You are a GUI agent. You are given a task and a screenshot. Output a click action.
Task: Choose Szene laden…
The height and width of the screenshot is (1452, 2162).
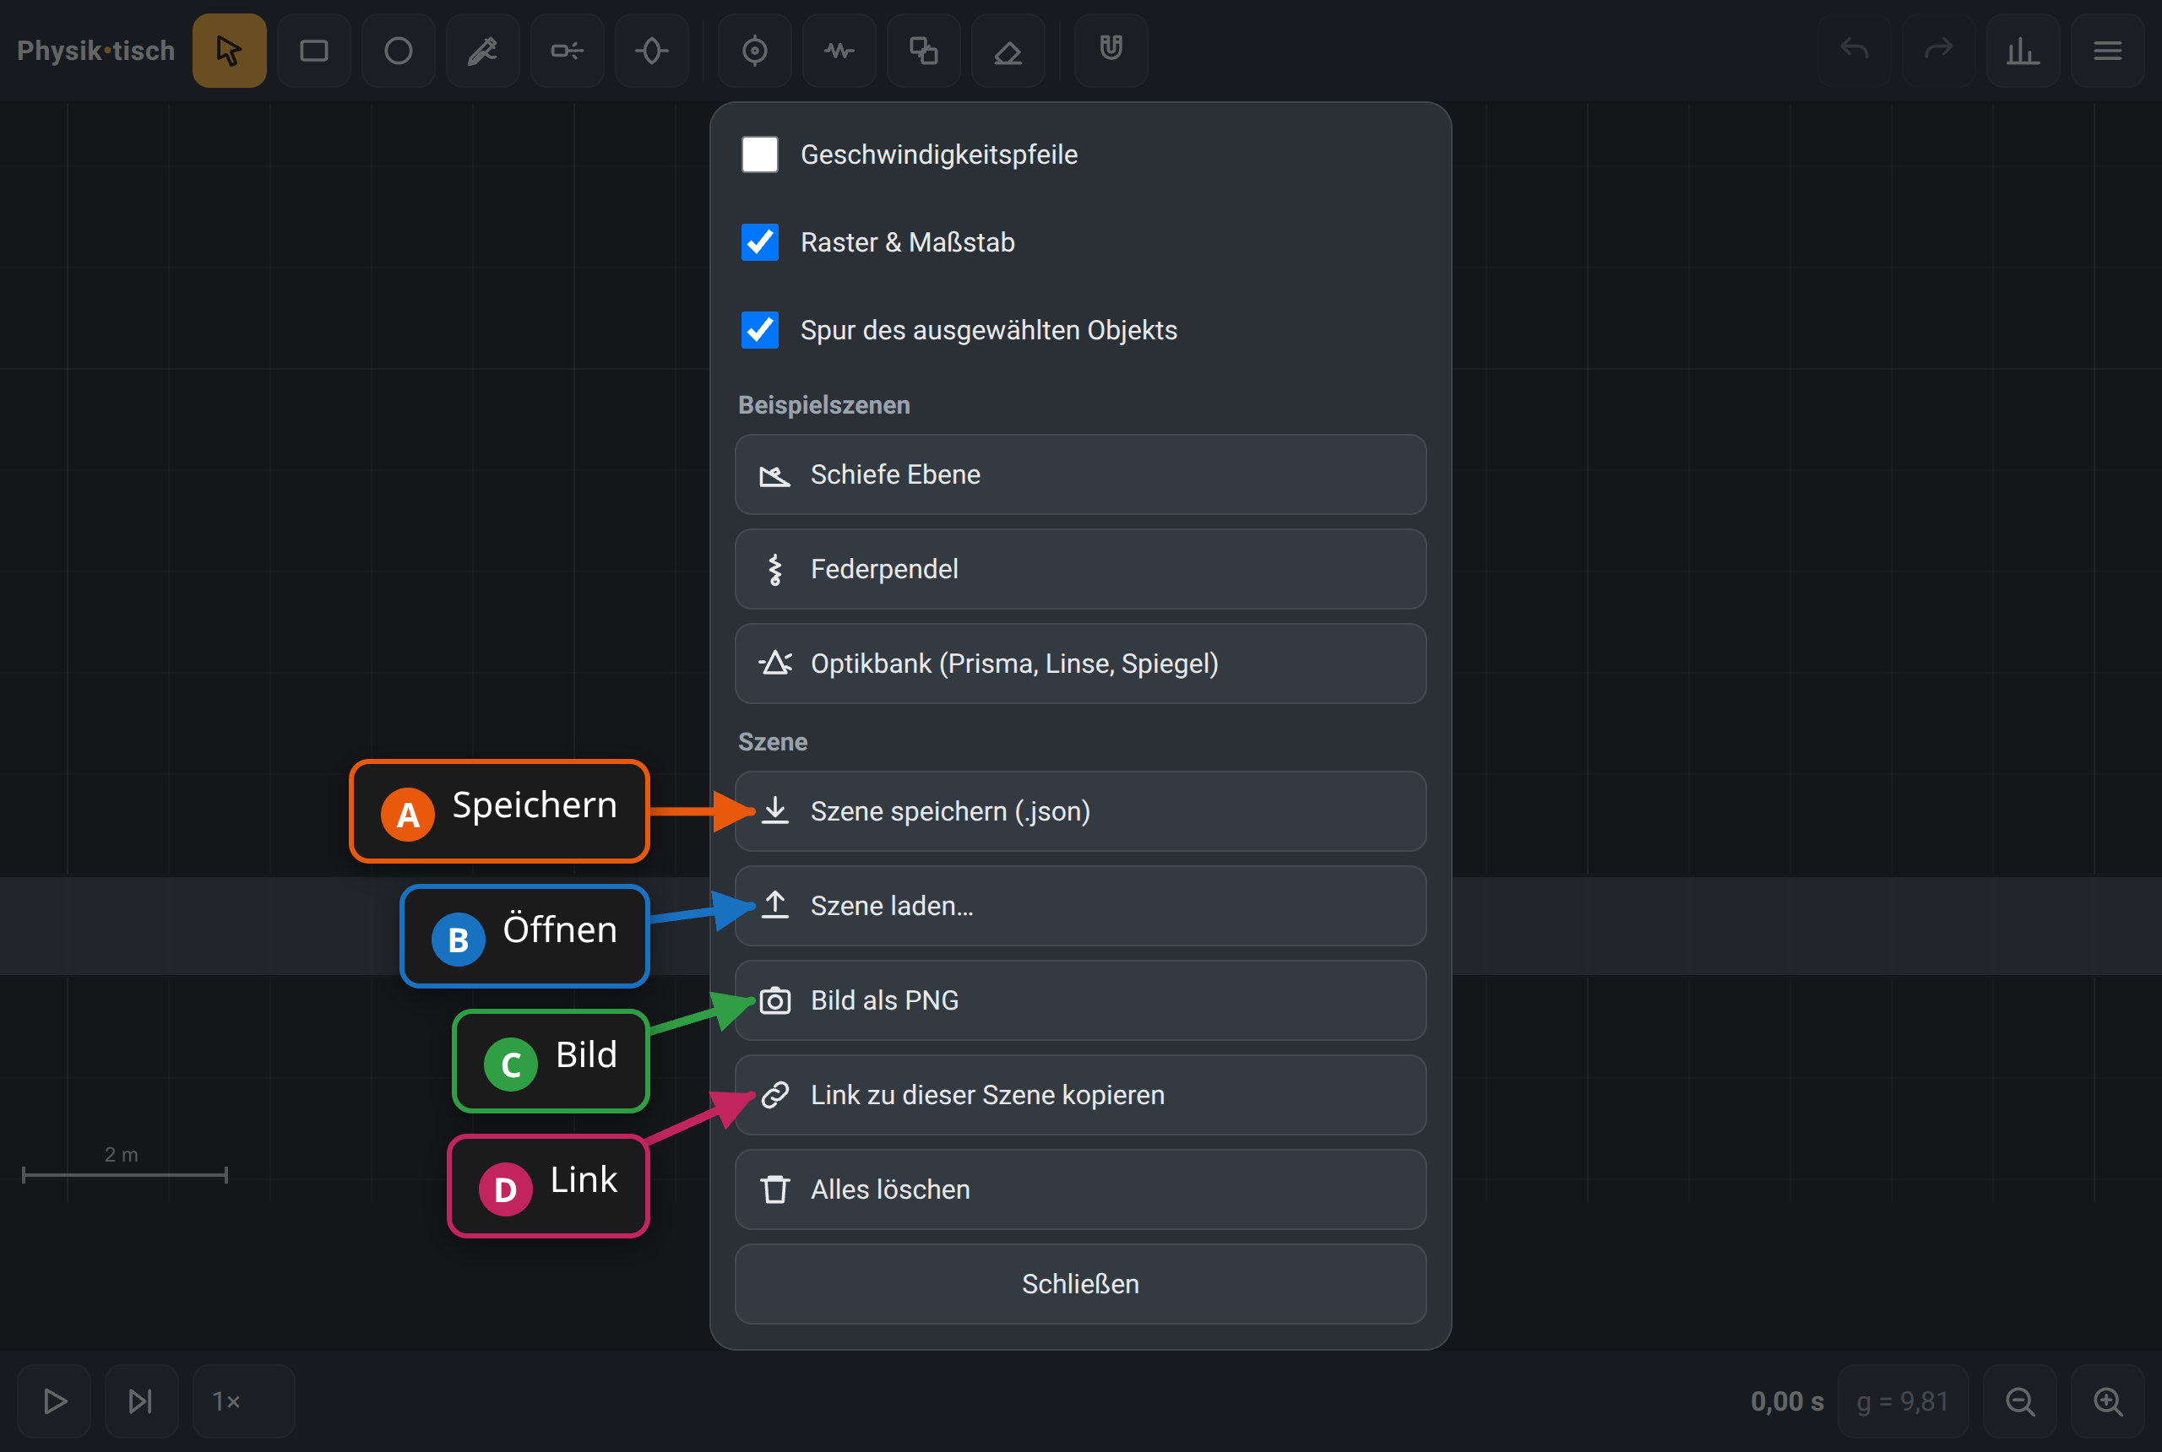point(1080,906)
